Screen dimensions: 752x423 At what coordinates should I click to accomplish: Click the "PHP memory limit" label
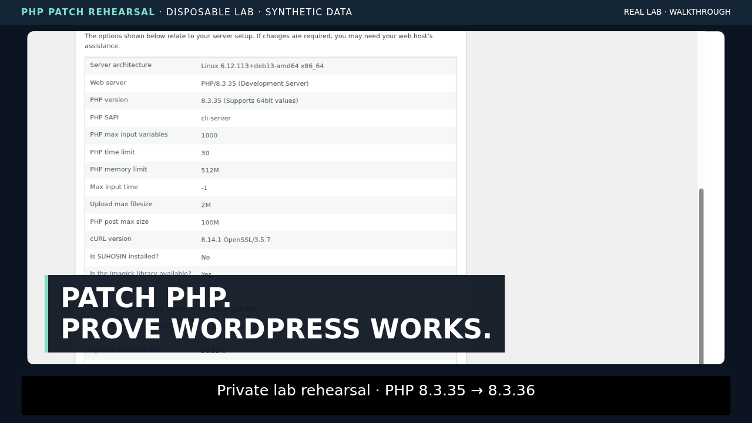click(x=119, y=169)
